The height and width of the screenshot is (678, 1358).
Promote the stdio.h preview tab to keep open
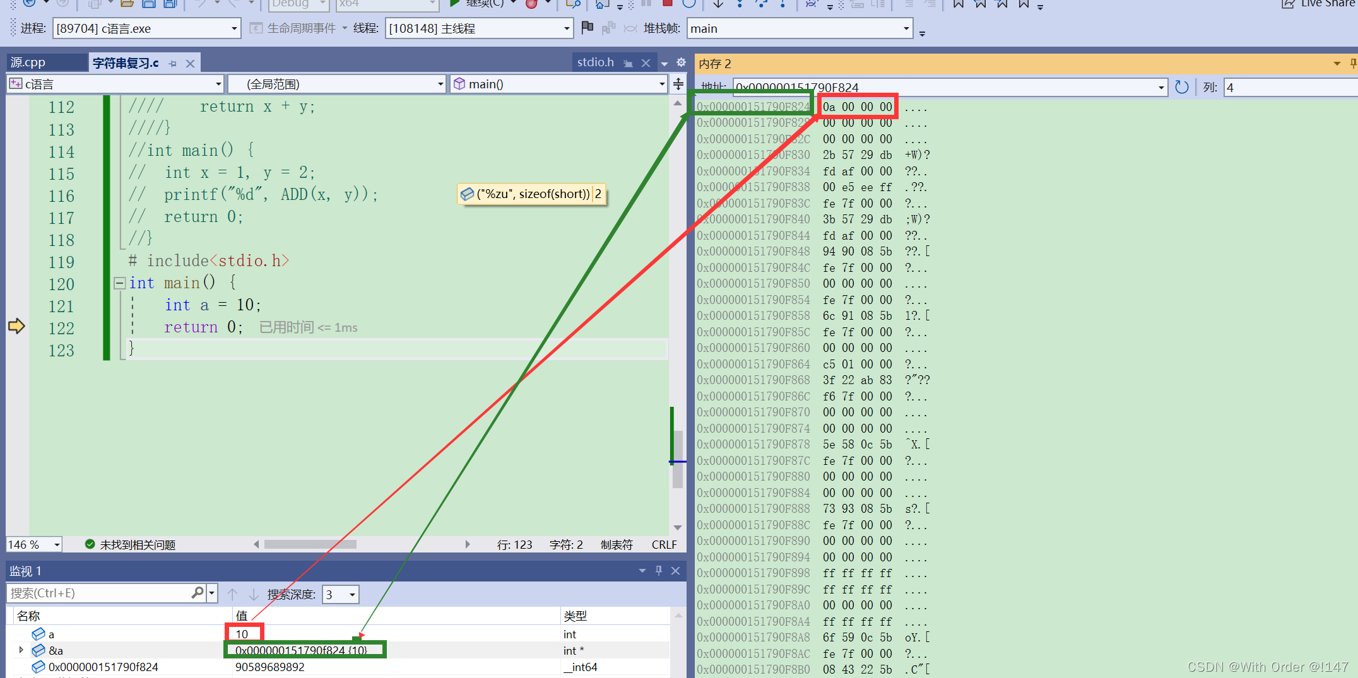click(628, 63)
